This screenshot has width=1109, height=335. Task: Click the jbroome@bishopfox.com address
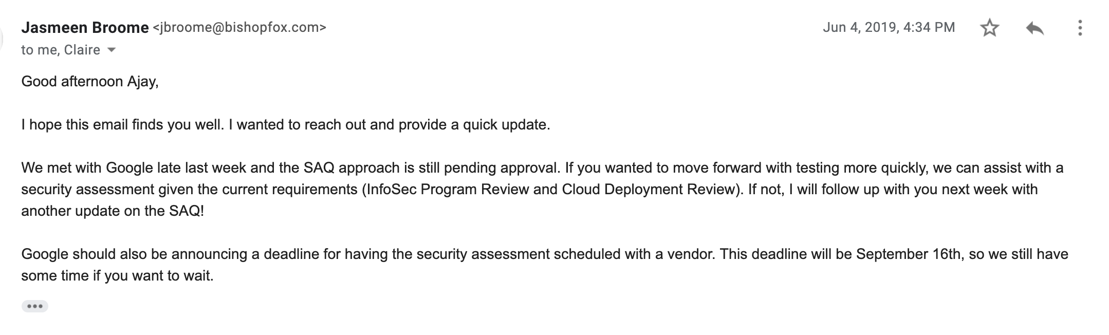(239, 27)
